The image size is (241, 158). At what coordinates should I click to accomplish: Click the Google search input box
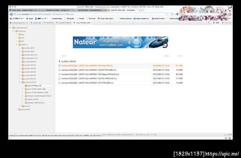point(199,14)
